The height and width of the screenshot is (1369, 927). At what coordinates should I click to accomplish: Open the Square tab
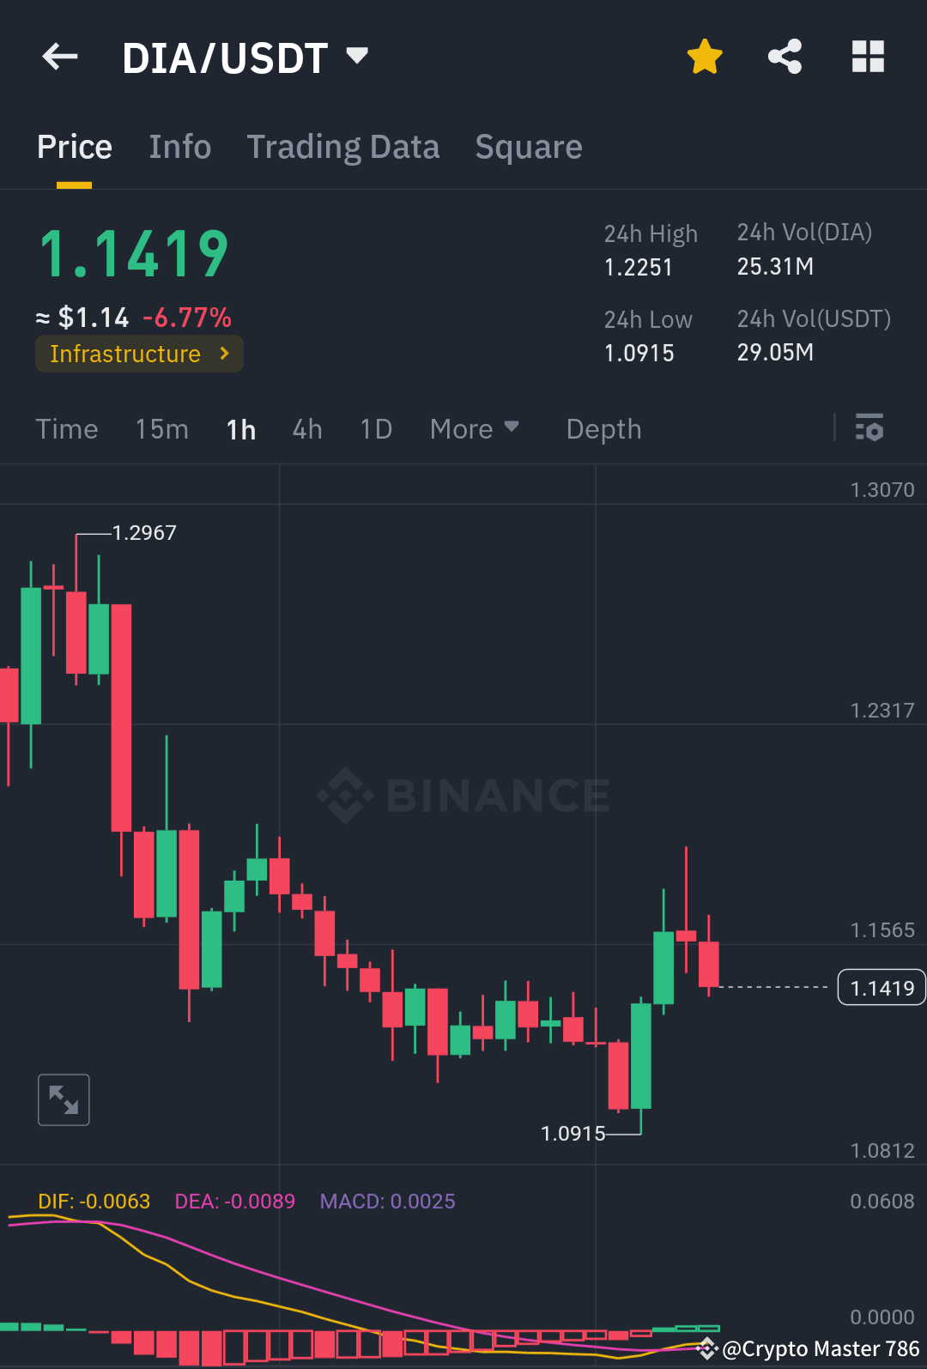click(528, 147)
